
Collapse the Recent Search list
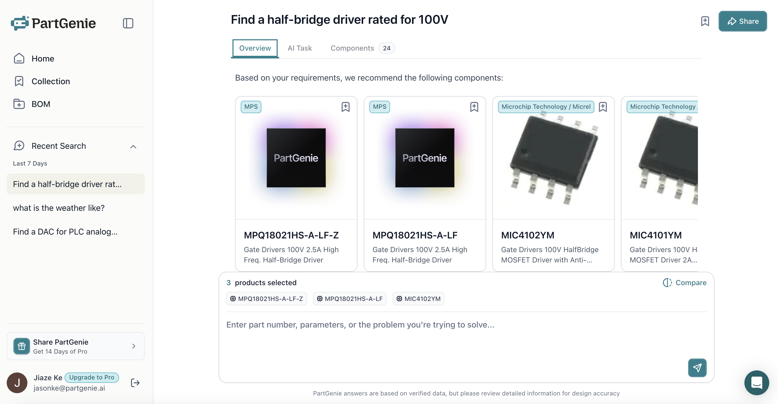pos(133,146)
